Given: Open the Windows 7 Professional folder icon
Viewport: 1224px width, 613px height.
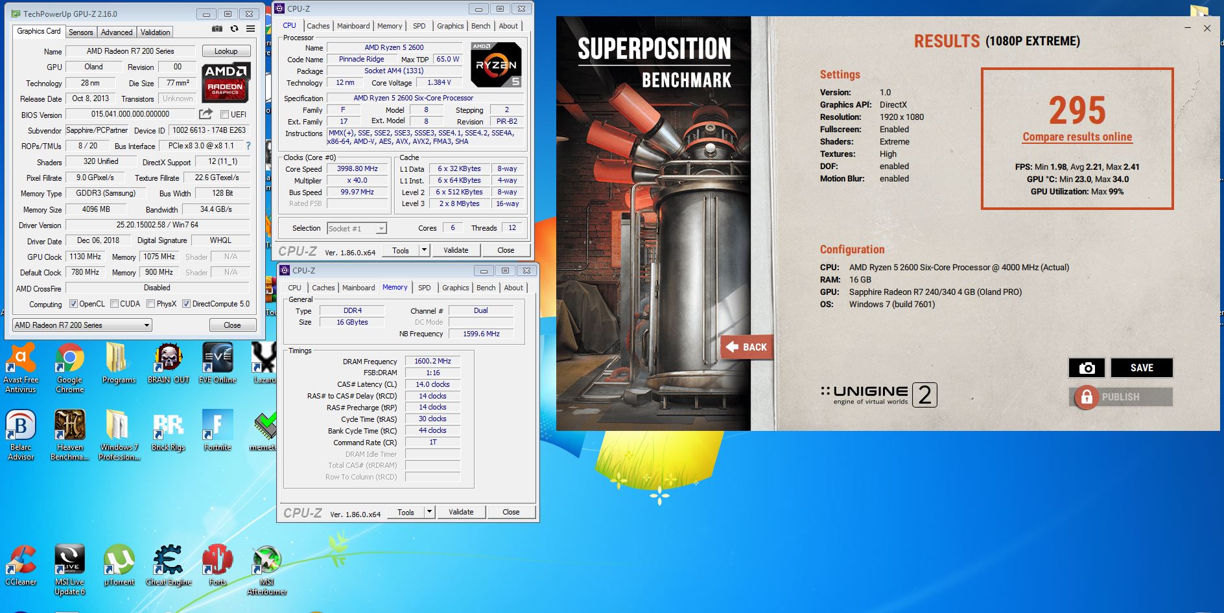Looking at the screenshot, I should [x=119, y=435].
